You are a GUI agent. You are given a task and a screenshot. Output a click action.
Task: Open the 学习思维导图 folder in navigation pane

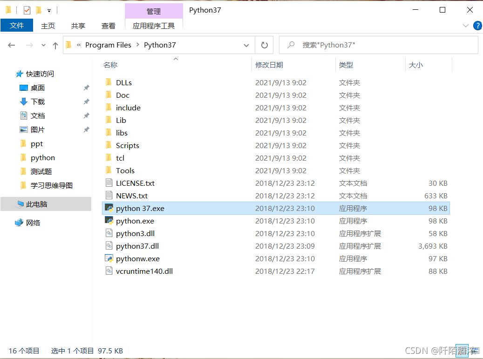51,185
